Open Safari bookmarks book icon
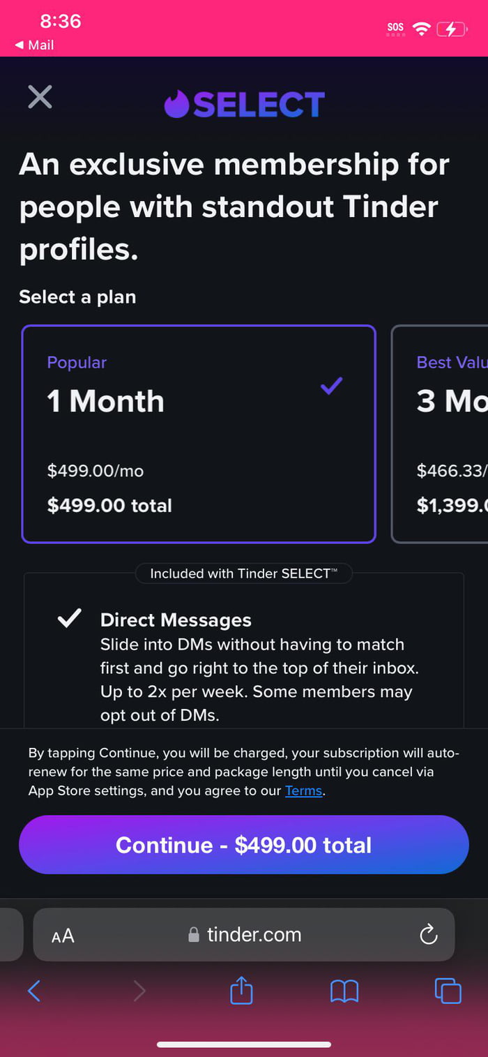This screenshot has width=488, height=1057. point(344,991)
